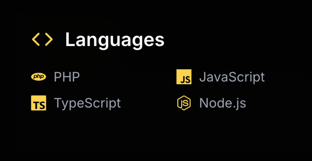Select the Node.js text label
Screen dimensions: 312x161
coord(222,103)
